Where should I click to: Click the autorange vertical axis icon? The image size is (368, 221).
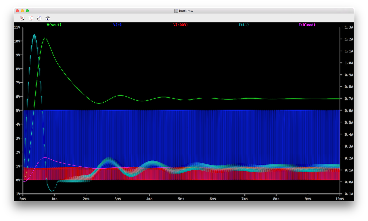click(x=31, y=18)
